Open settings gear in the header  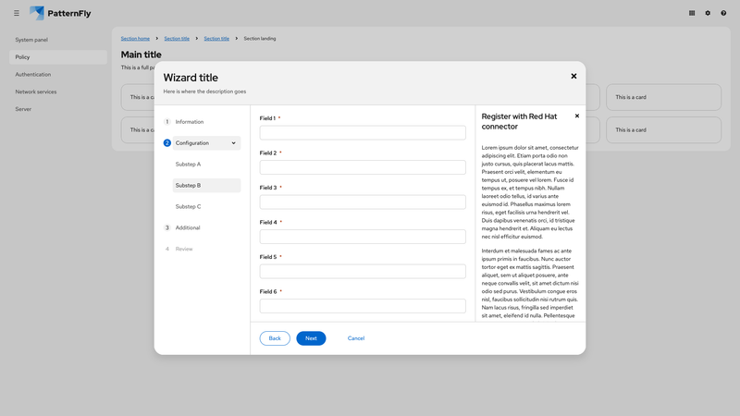coord(708,13)
